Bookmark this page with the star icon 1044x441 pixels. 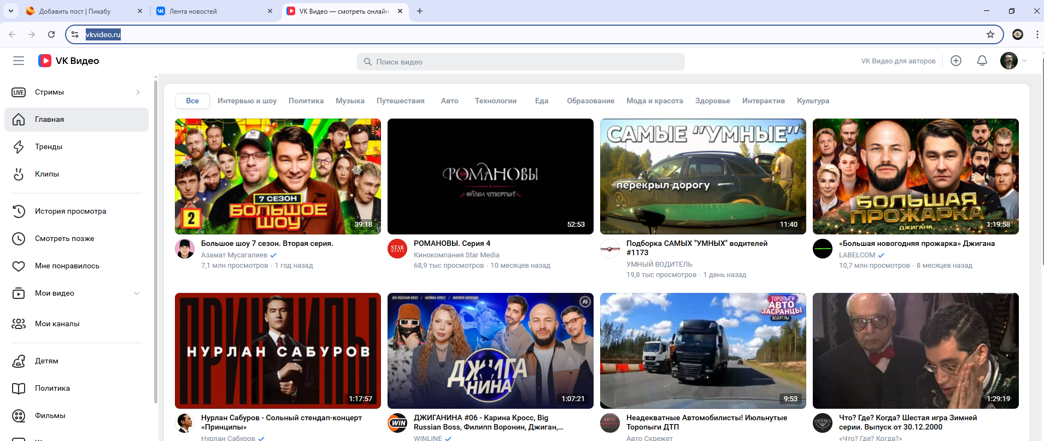(x=990, y=34)
